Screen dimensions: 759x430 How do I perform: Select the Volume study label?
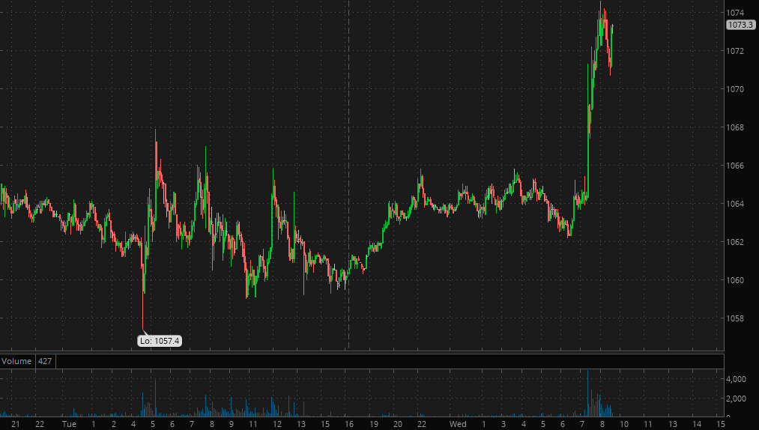pos(16,361)
